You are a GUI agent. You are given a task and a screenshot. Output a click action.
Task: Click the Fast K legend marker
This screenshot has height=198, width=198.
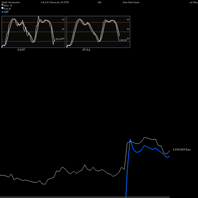click(2, 8)
